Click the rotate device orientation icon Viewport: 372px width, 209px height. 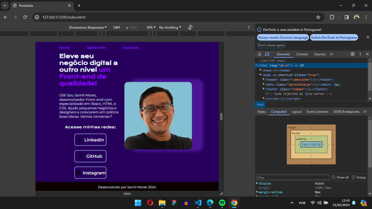(190, 27)
